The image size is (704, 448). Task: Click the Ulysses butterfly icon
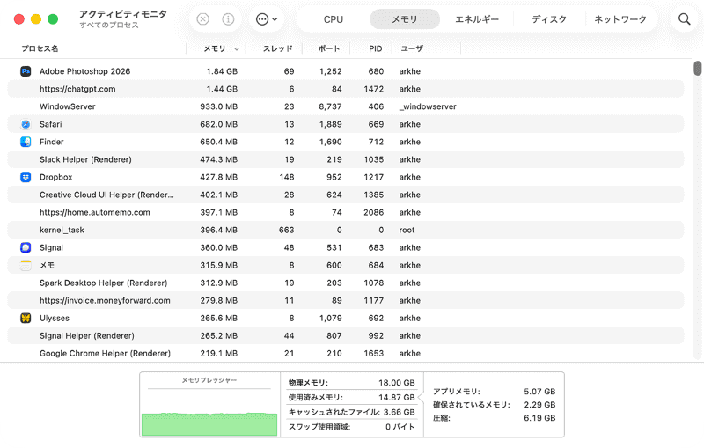pyautogui.click(x=26, y=318)
